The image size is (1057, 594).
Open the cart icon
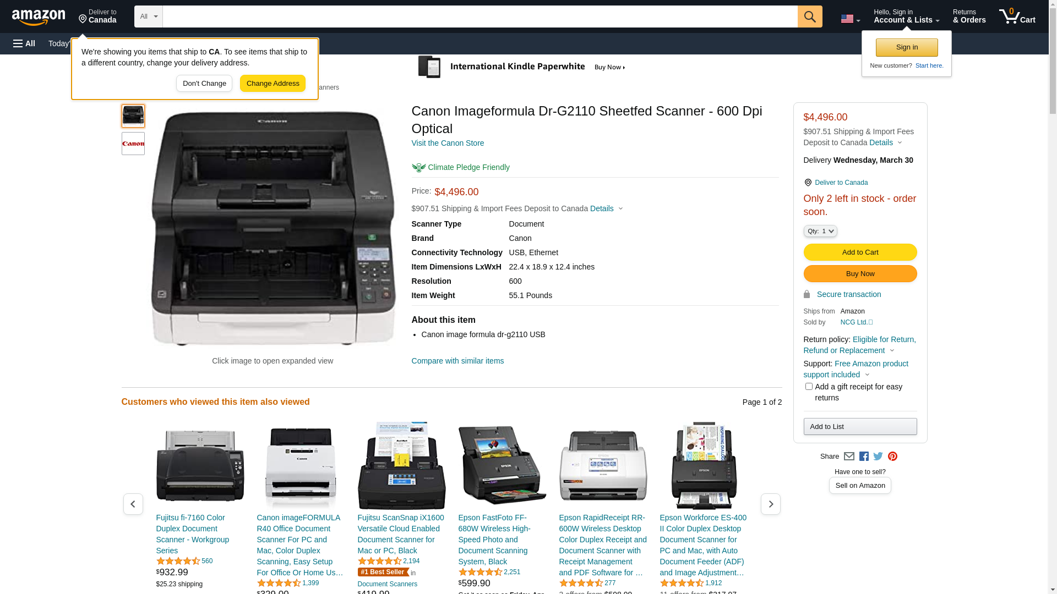[x=1017, y=16]
